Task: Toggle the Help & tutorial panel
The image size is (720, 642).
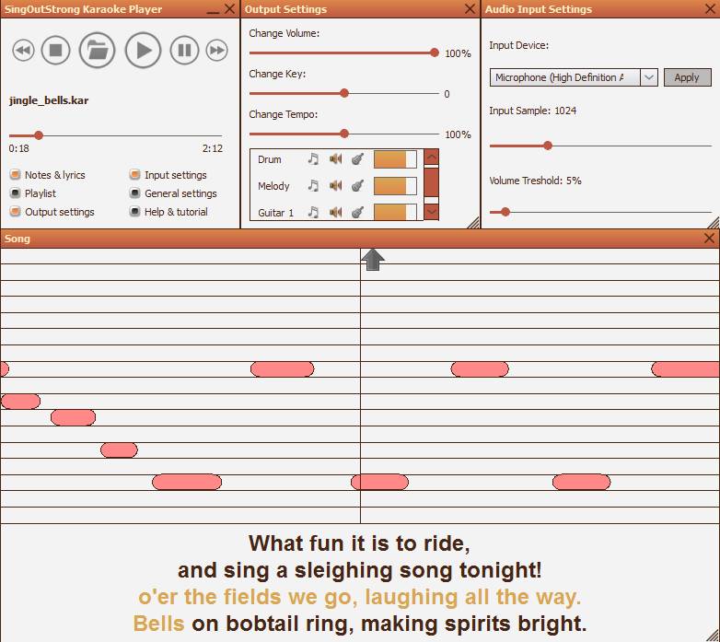Action: (168, 212)
